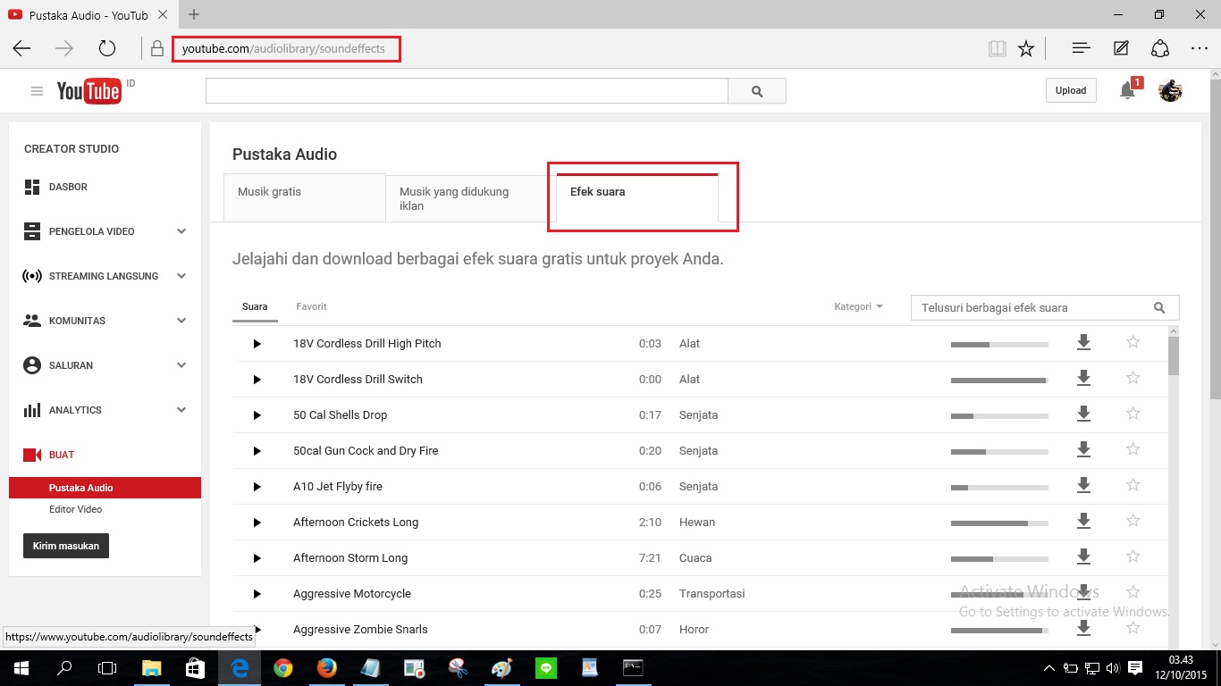Viewport: 1221px width, 686px height.
Task: Expand Streaming Langsung sidebar section
Action: coord(181,276)
